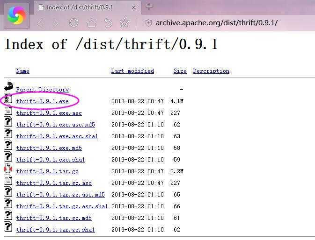
Task: Click the 3.2M size of thrift-0.9.1.tar.gz
Action: click(x=177, y=171)
